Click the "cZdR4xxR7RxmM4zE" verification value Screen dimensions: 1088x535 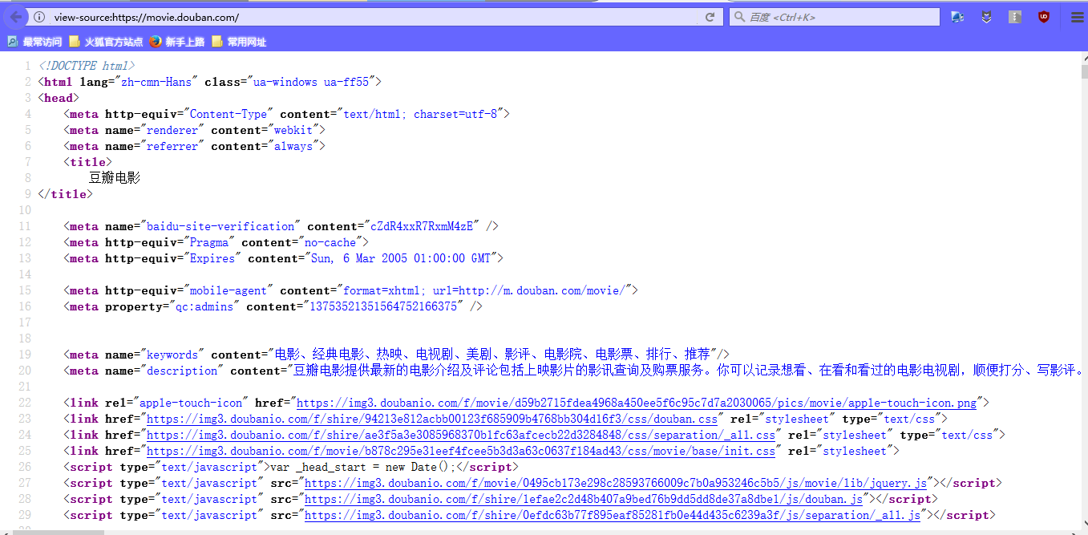(420, 226)
